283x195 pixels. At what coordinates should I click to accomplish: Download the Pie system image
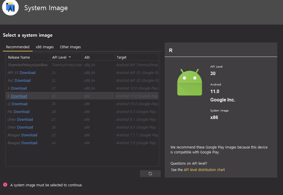21,112
